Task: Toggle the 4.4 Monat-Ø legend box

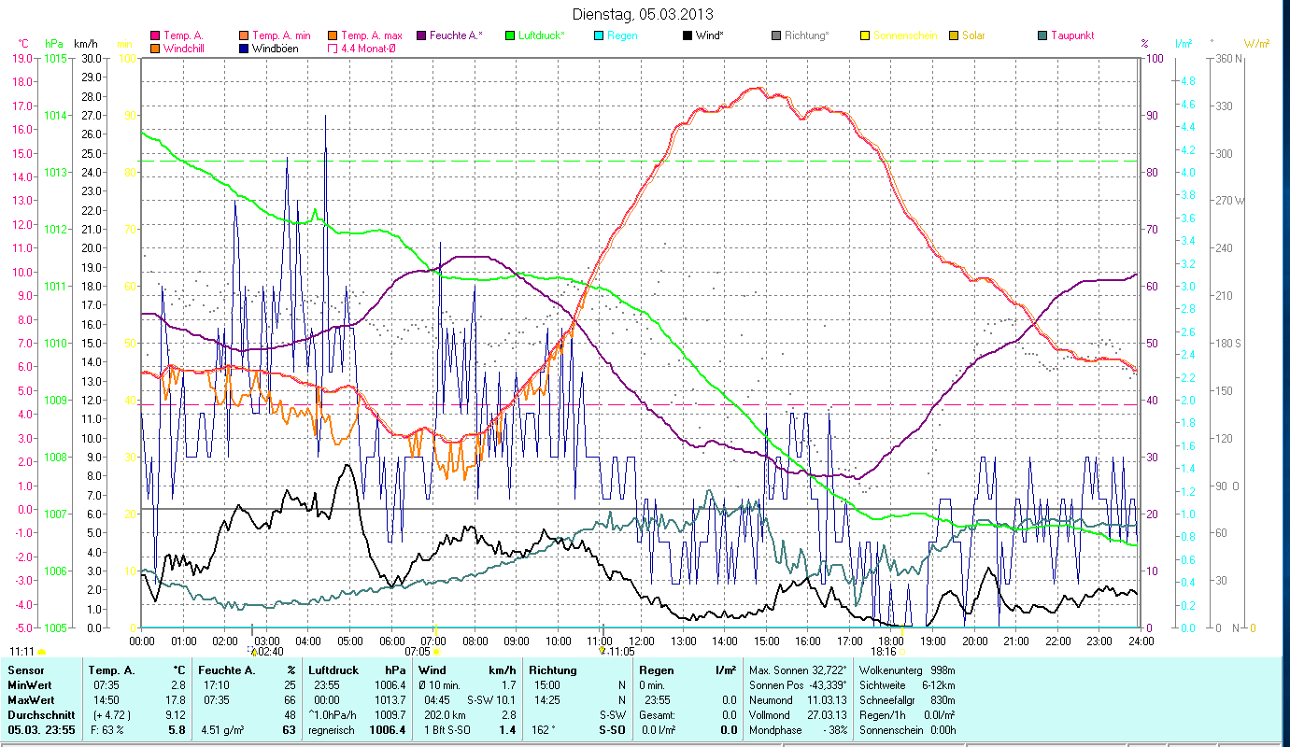Action: pos(333,48)
